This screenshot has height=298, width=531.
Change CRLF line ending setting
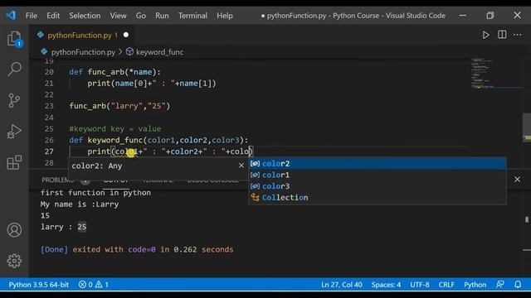(446, 285)
